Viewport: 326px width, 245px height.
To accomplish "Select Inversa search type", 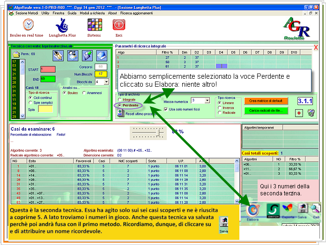I will tap(220, 108).
